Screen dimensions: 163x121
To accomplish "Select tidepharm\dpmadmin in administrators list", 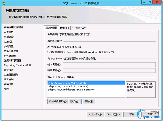I will [x=86, y=86].
